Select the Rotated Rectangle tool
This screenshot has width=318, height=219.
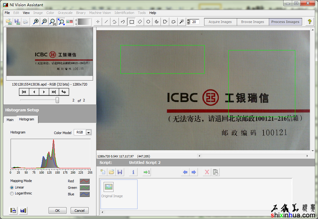tap(140, 22)
